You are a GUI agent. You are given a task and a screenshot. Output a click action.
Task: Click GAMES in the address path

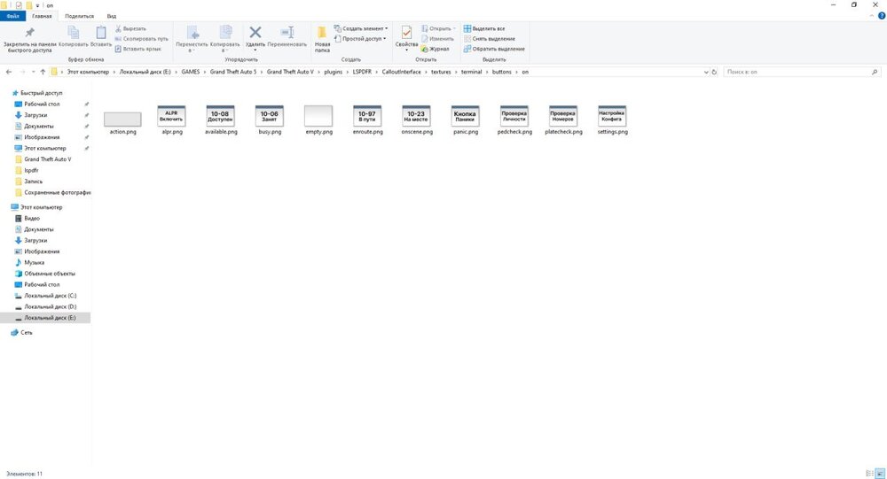click(190, 72)
